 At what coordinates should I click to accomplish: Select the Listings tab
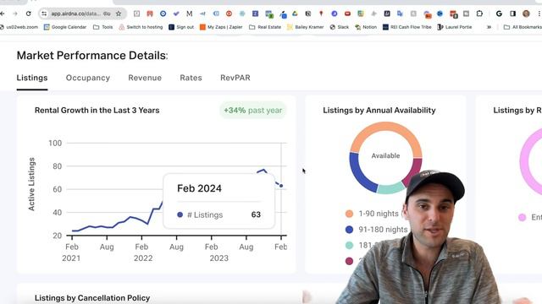pos(32,78)
